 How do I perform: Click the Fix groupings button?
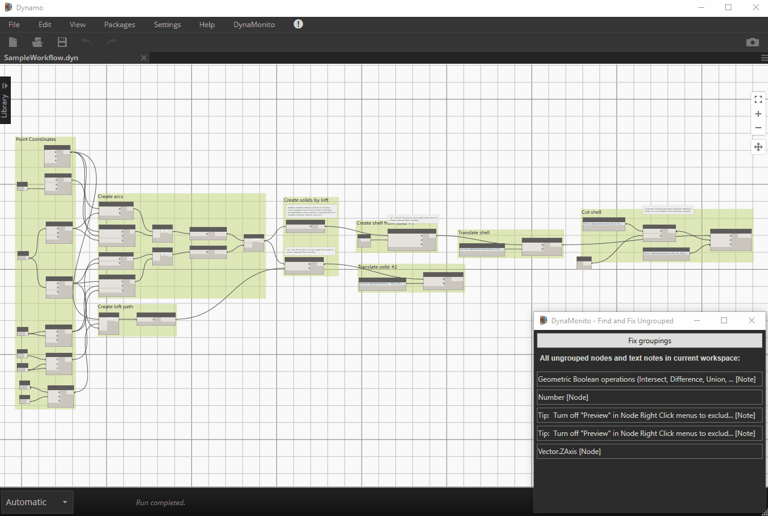pos(649,341)
